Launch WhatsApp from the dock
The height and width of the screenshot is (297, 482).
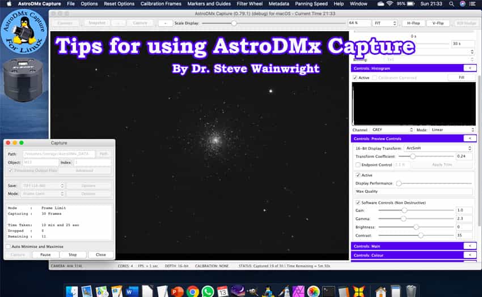point(208,291)
